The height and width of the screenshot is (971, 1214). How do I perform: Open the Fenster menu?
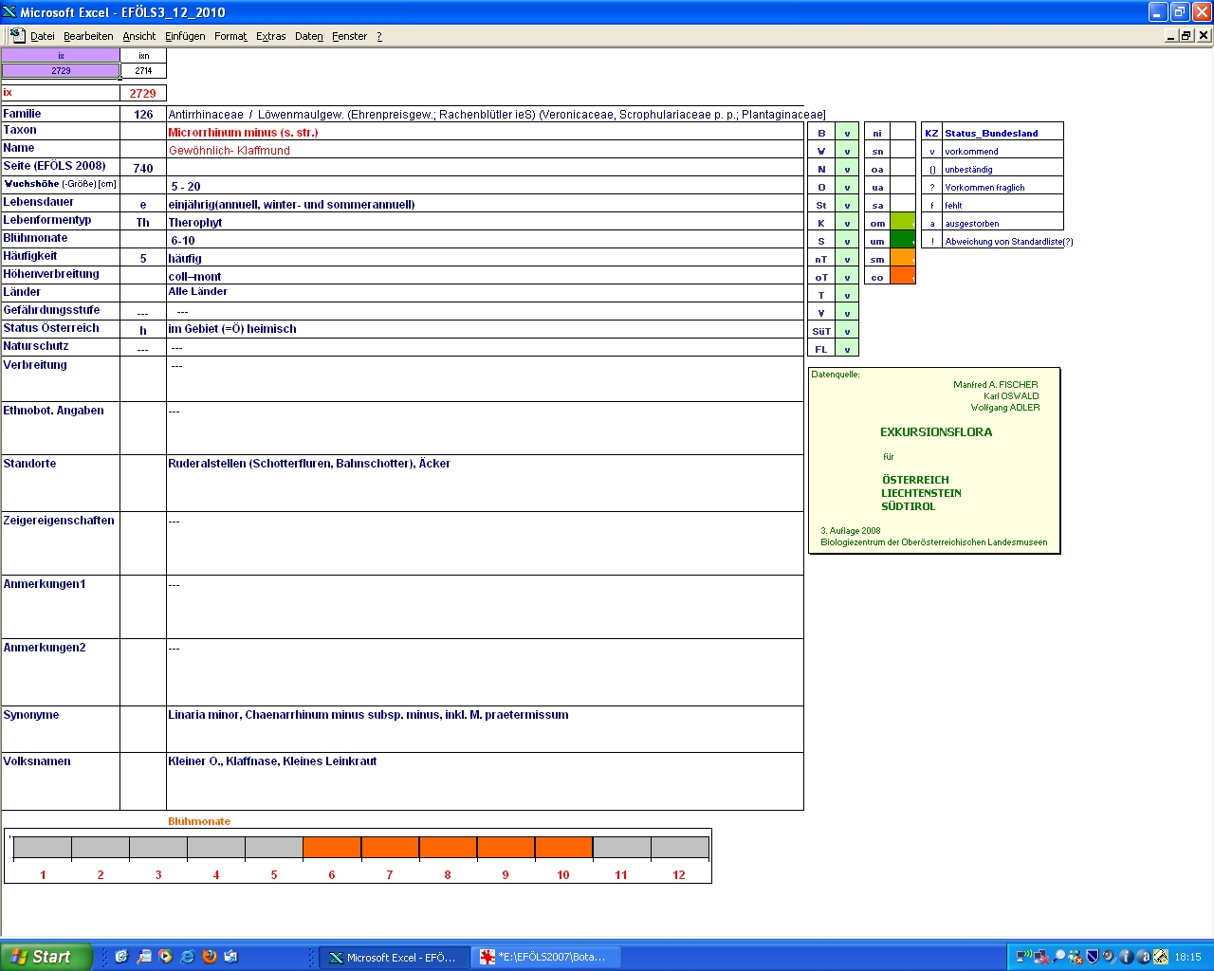(x=349, y=36)
